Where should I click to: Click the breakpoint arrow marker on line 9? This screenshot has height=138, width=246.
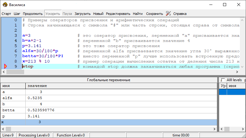tap(6, 66)
